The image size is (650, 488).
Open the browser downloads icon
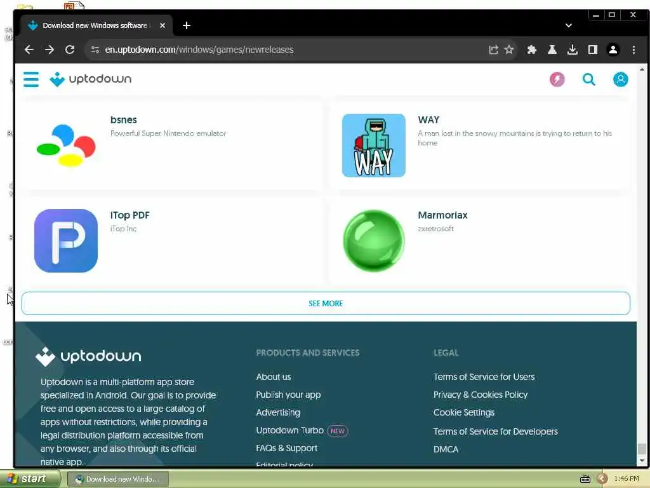point(573,50)
